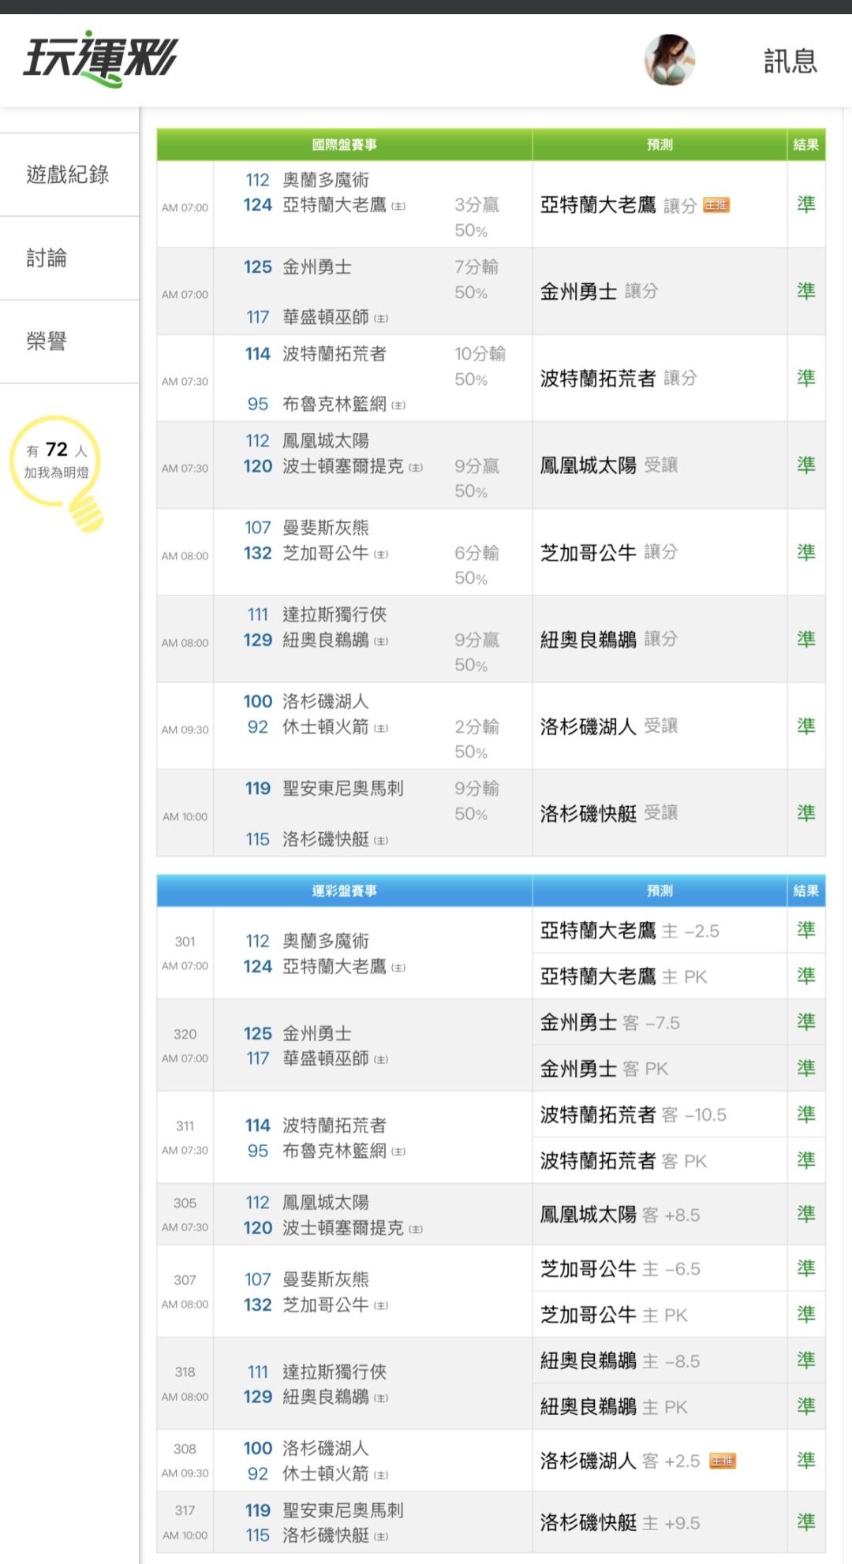Click the 國際盤賽事 table header

(344, 144)
